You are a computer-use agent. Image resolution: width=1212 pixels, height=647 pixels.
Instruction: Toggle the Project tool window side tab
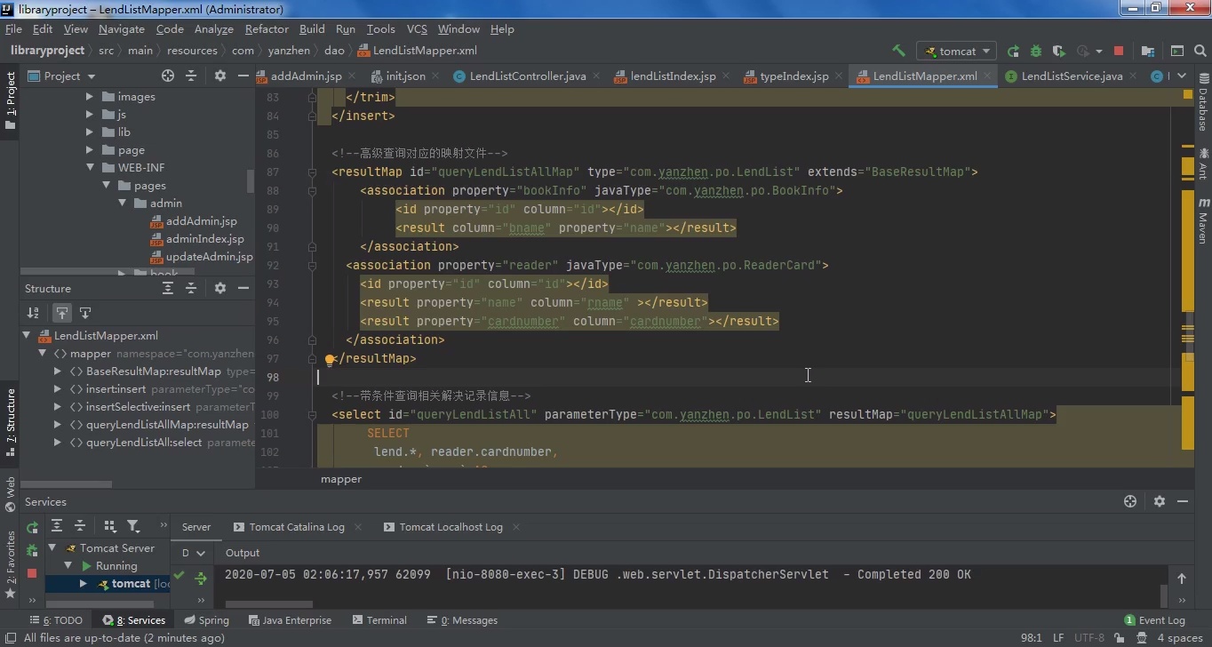tap(11, 98)
